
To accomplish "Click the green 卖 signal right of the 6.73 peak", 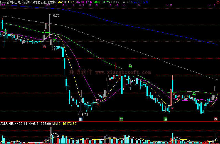I will pyautogui.click(x=54, y=40).
